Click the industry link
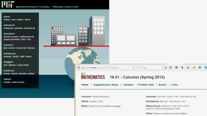 7,82
